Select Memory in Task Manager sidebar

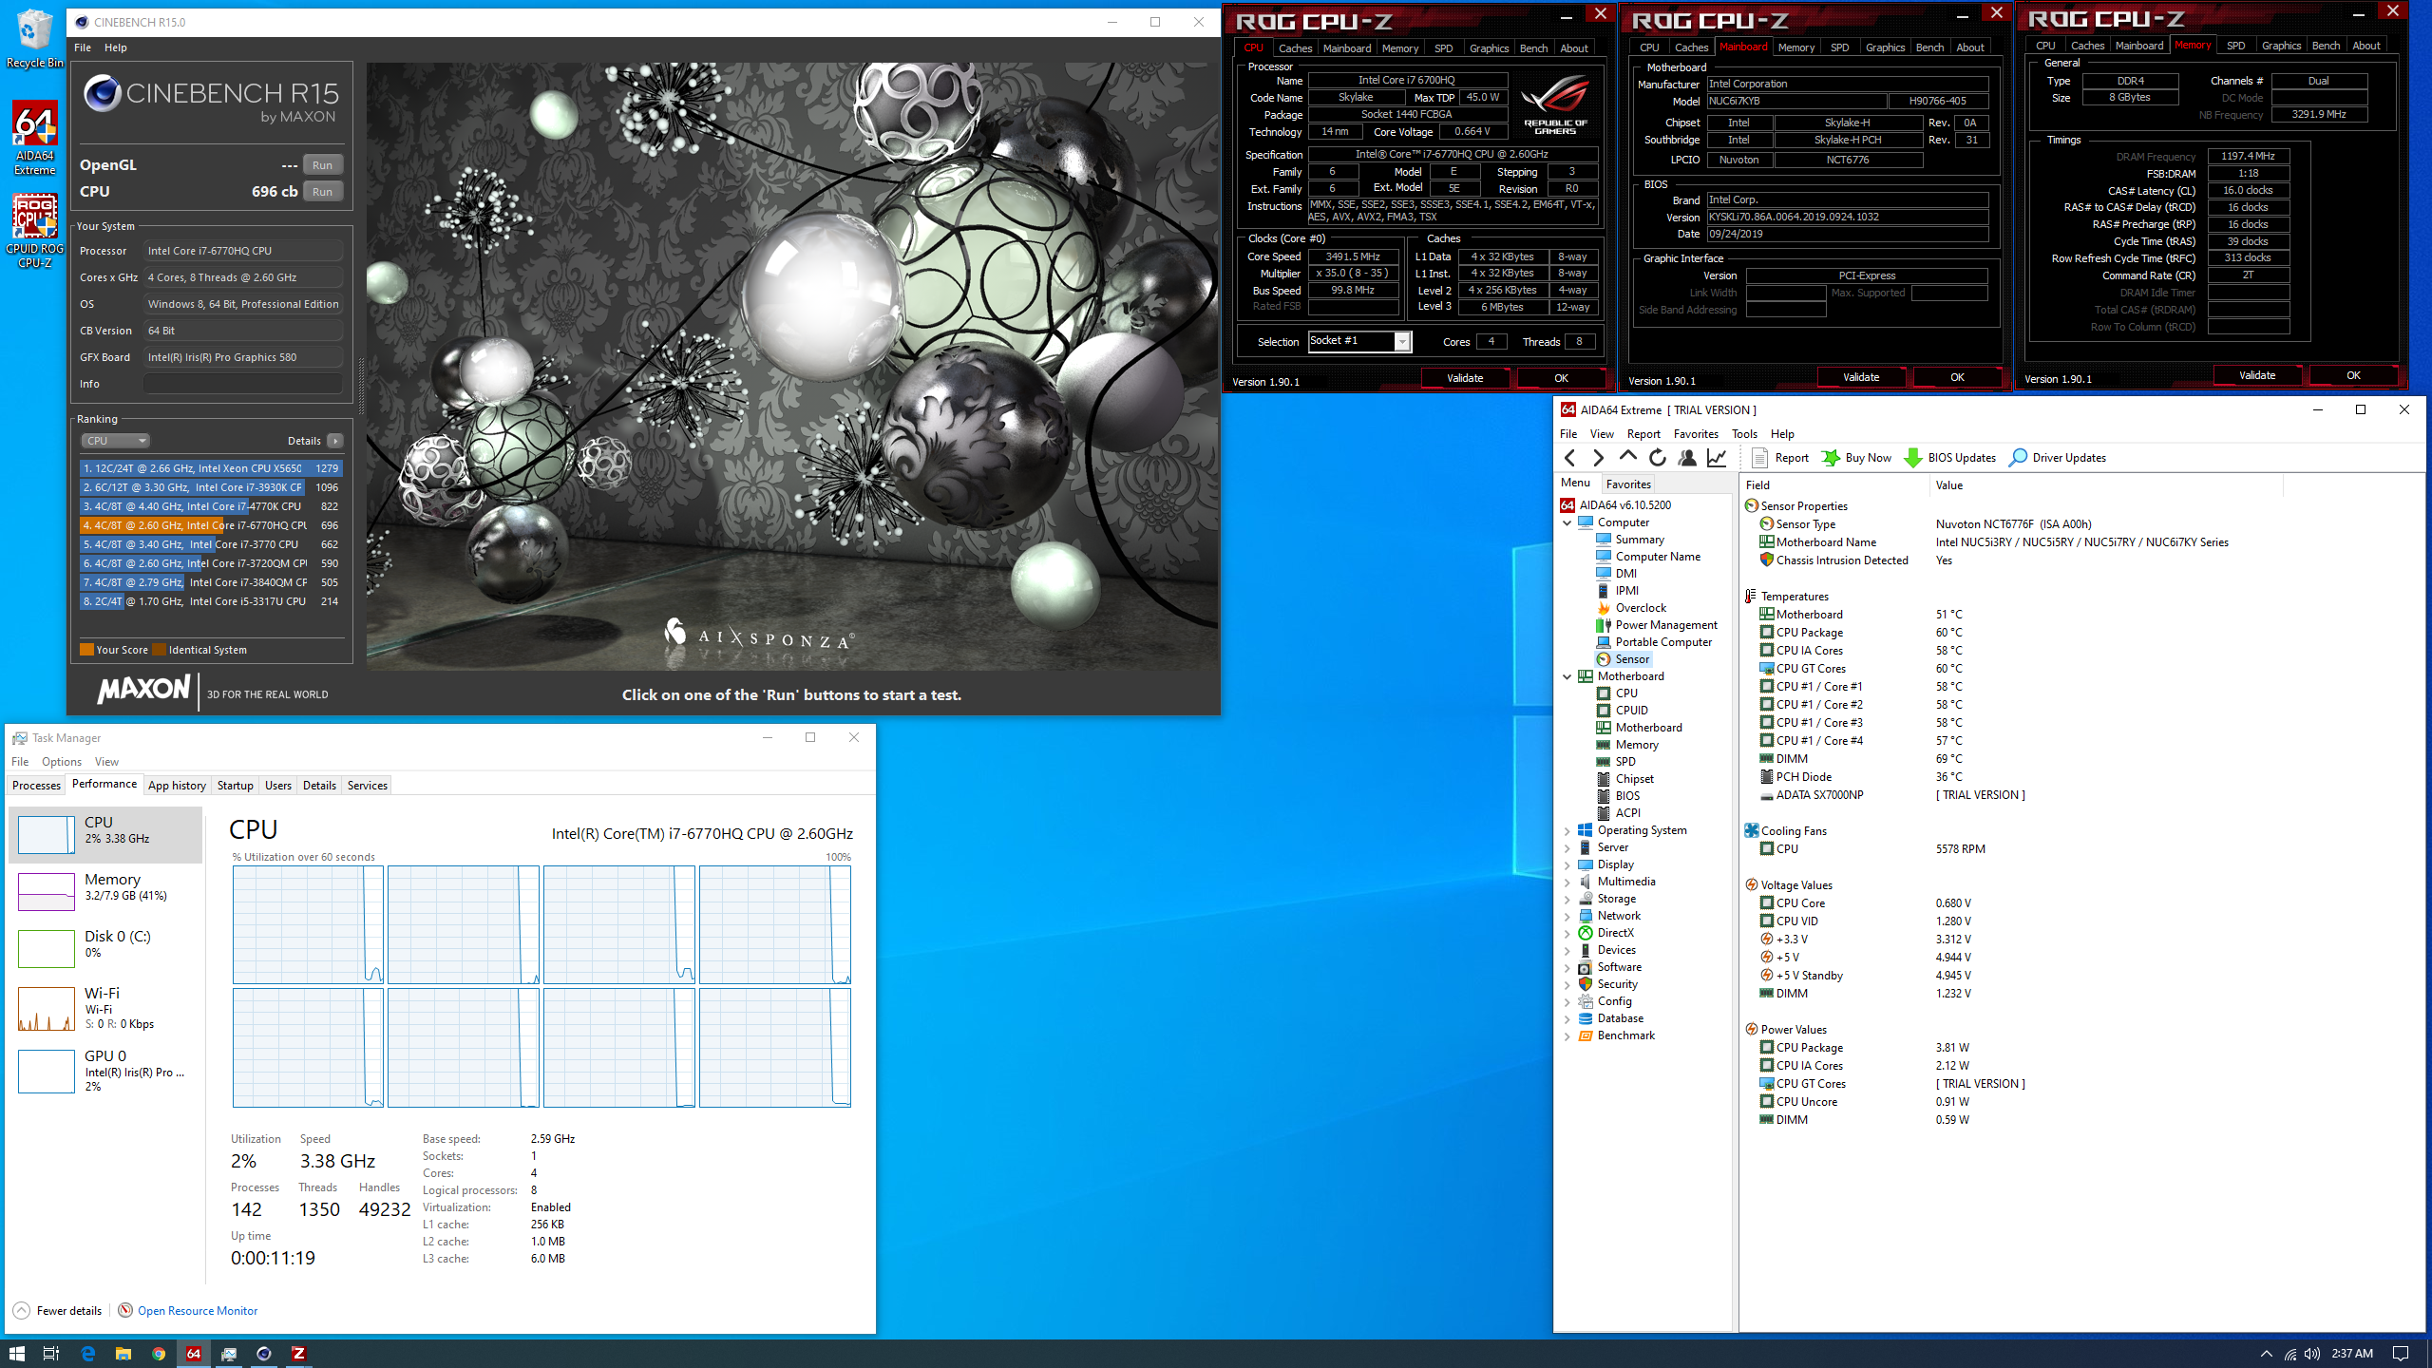point(106,892)
